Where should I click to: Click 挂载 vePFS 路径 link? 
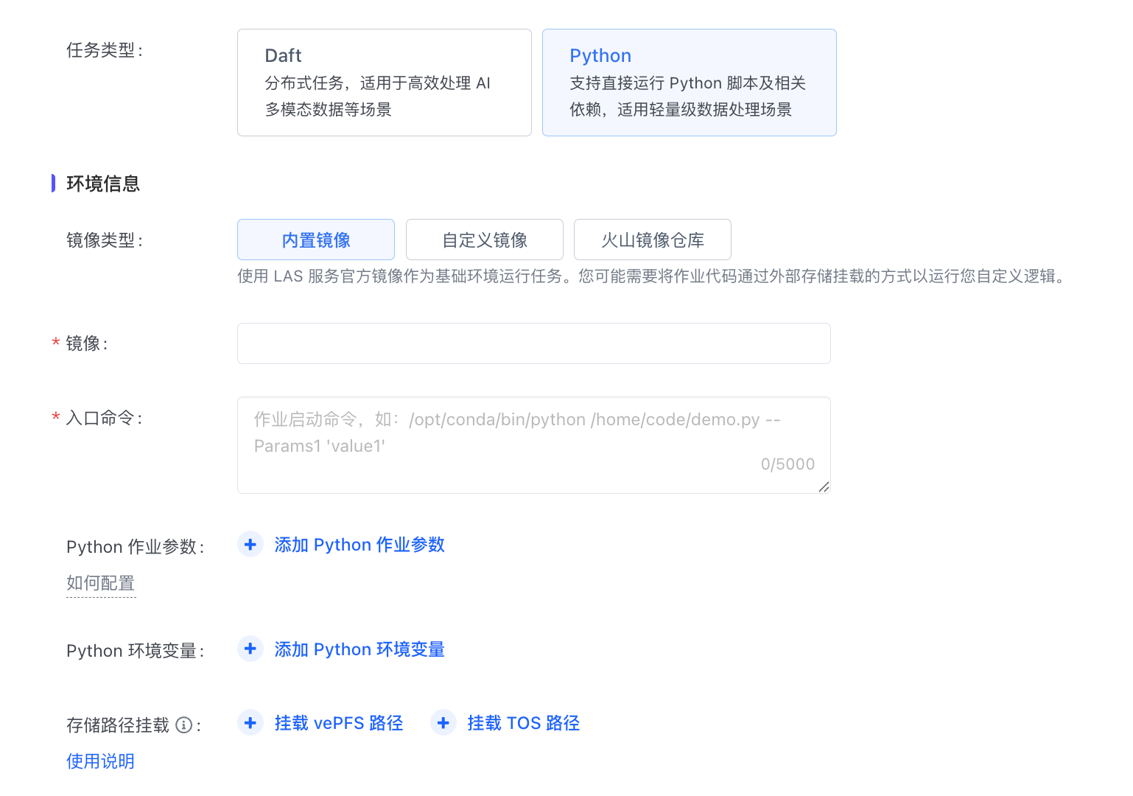tap(339, 723)
